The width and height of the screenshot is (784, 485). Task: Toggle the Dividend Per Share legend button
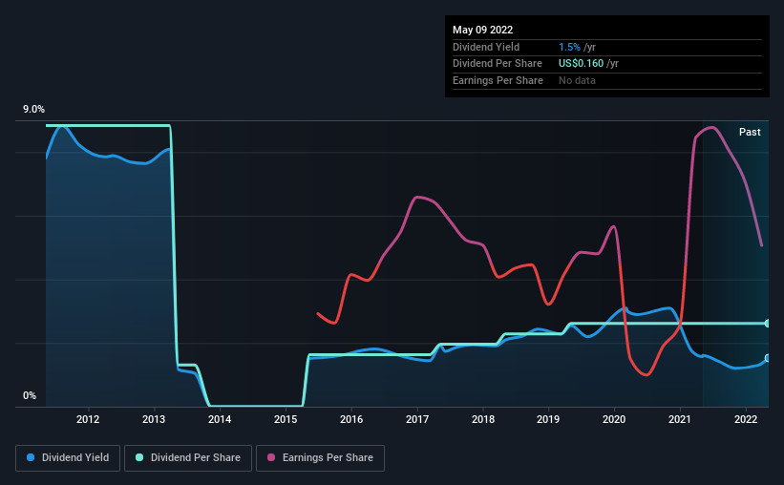tap(188, 457)
